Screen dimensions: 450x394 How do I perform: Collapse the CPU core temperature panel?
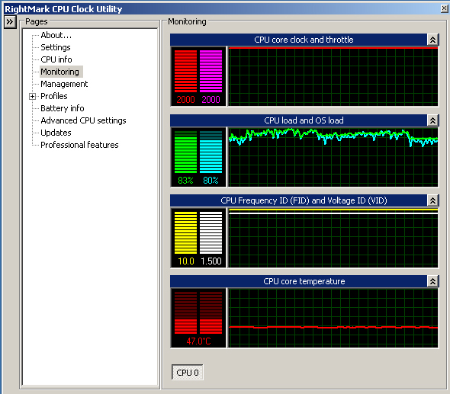tap(432, 281)
